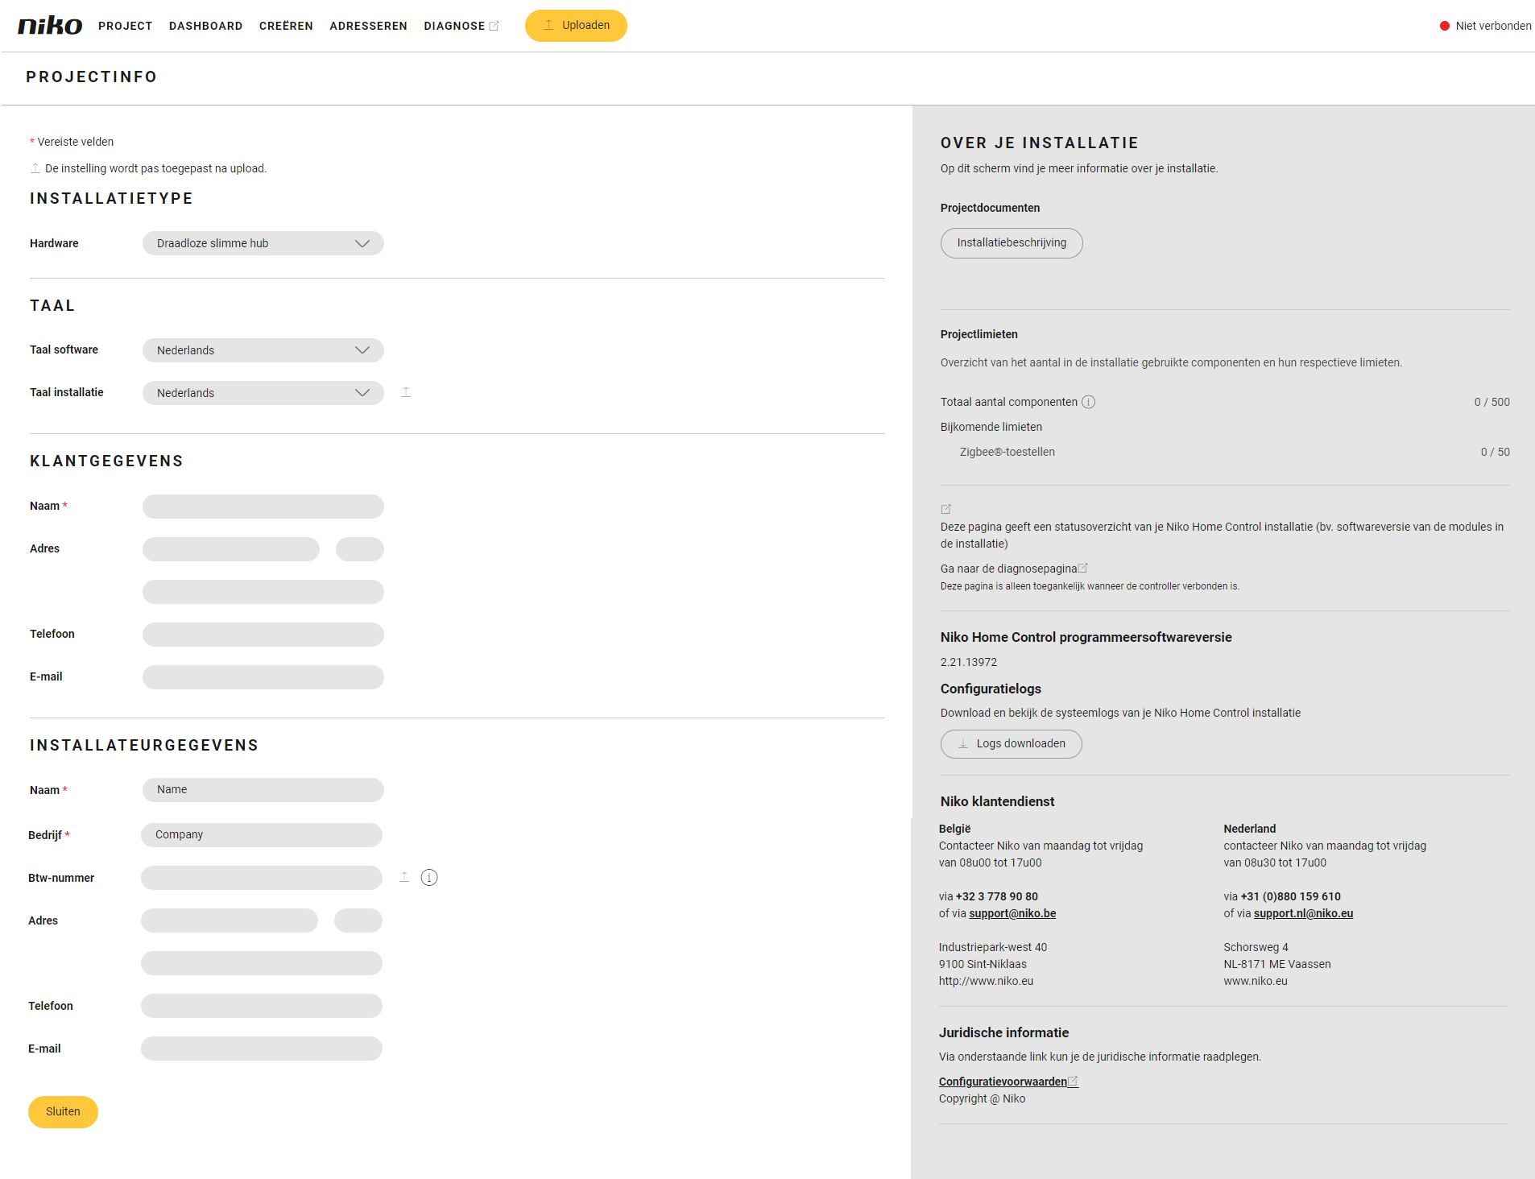1535x1179 pixels.
Task: Click info icon next to Totaal aantal componenten
Action: (x=1088, y=402)
